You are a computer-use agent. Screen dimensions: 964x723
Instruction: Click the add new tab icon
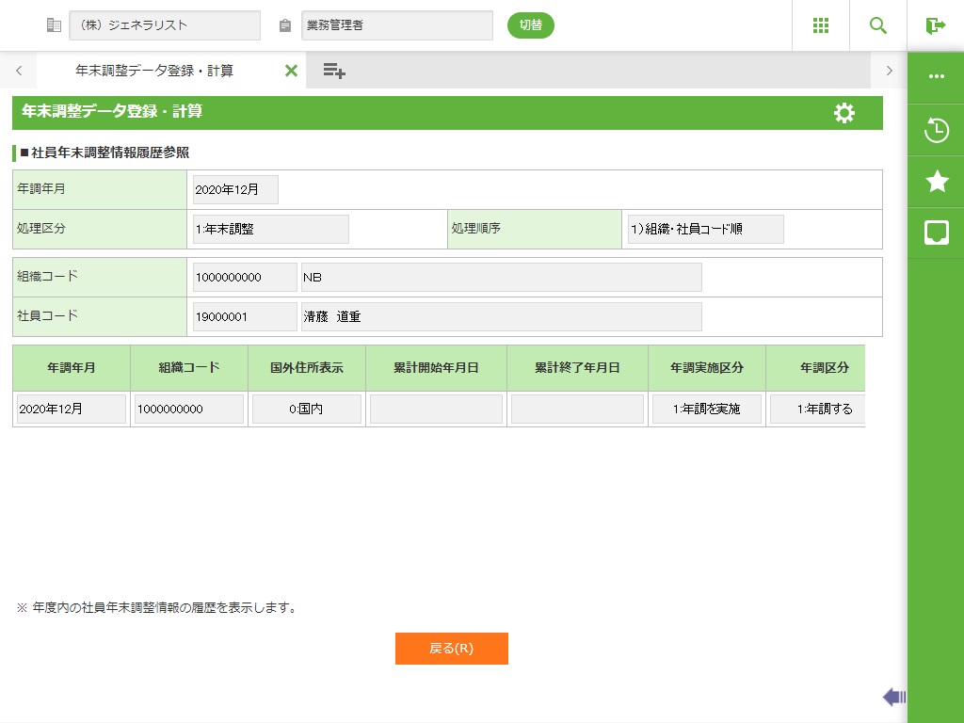tap(334, 71)
